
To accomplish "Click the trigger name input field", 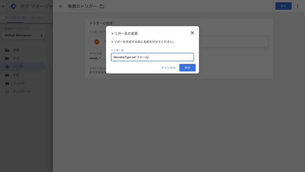I will (x=152, y=57).
